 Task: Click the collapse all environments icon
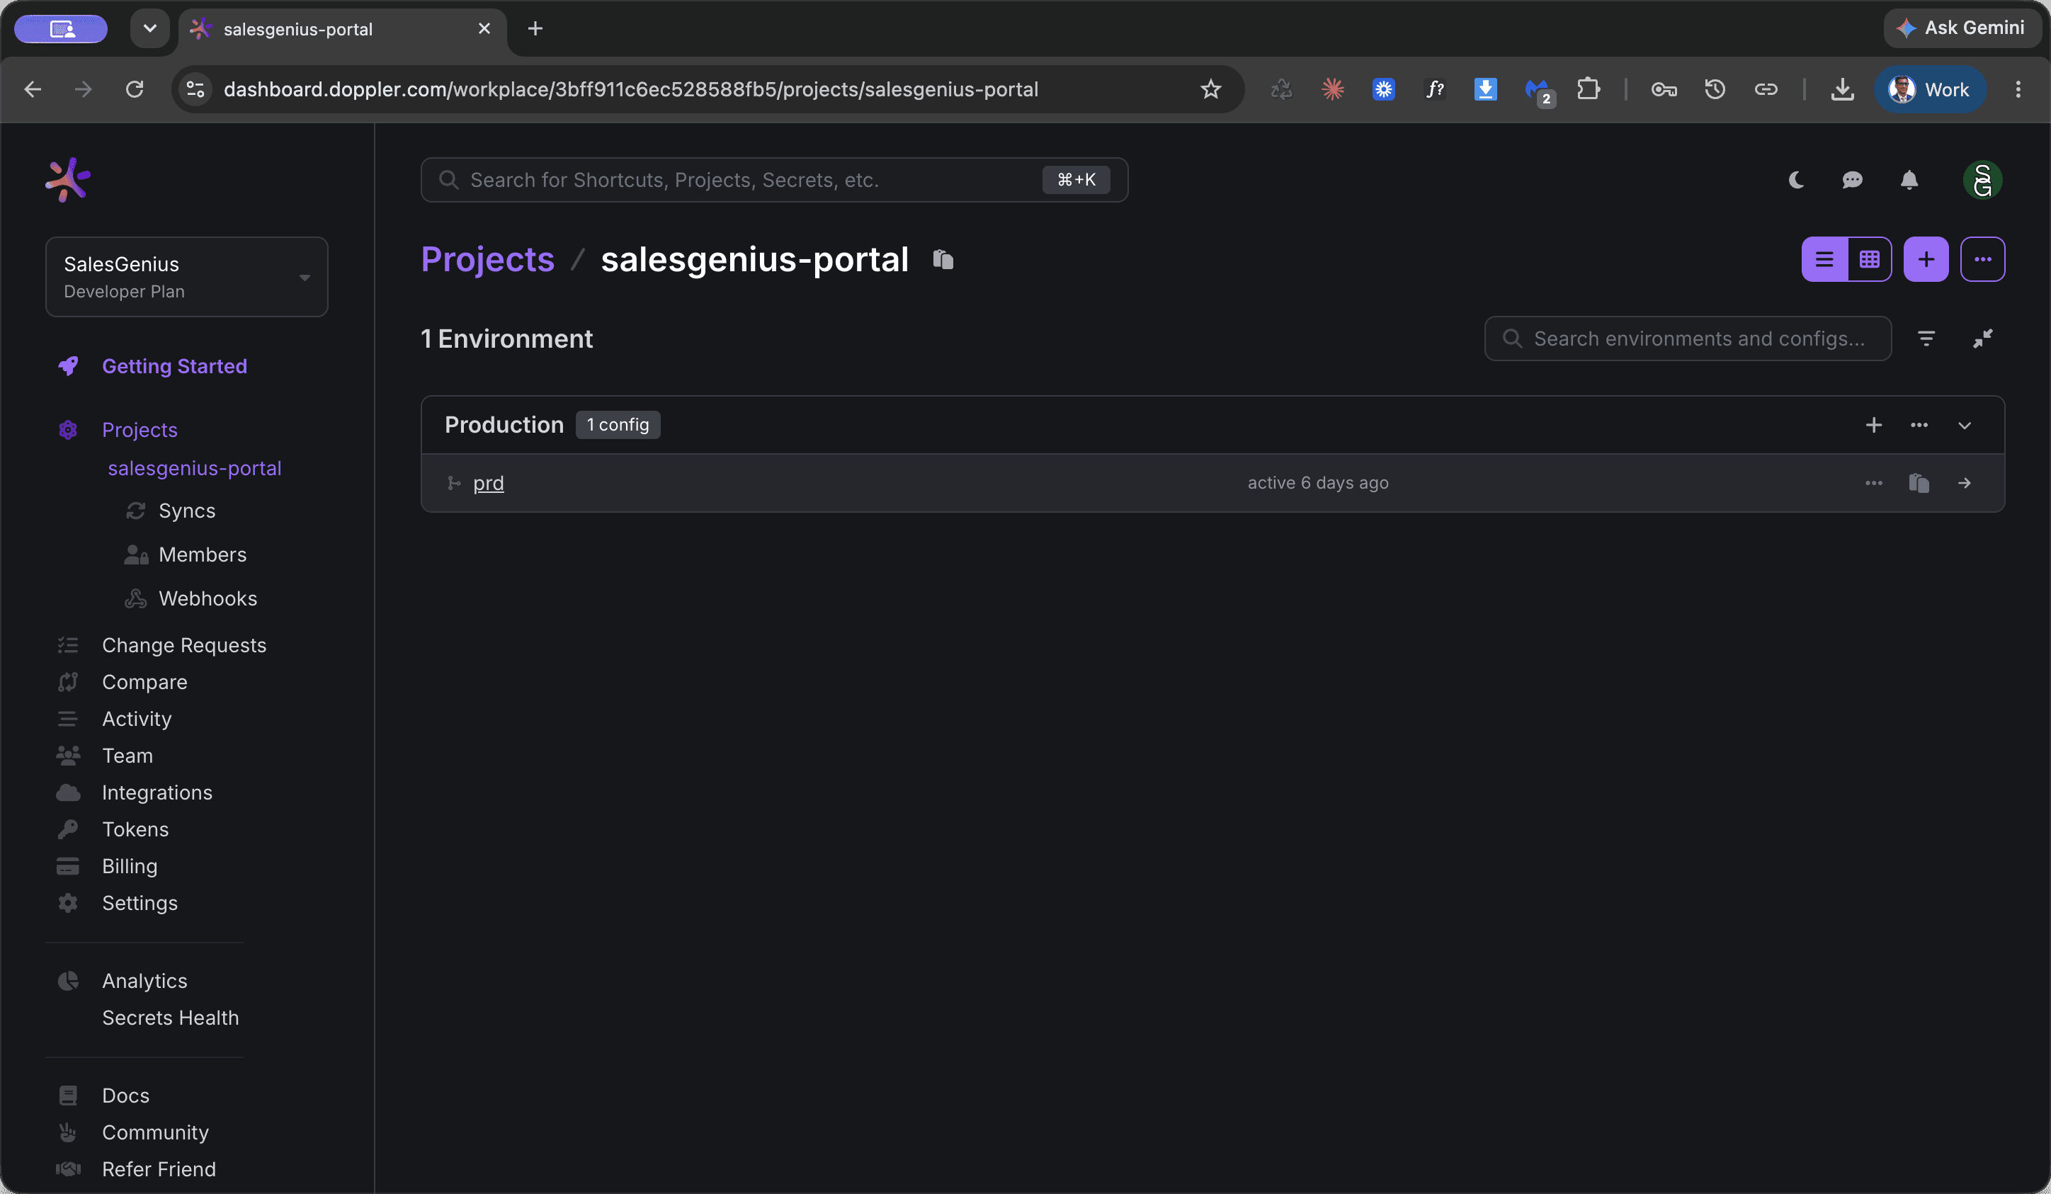click(1982, 339)
